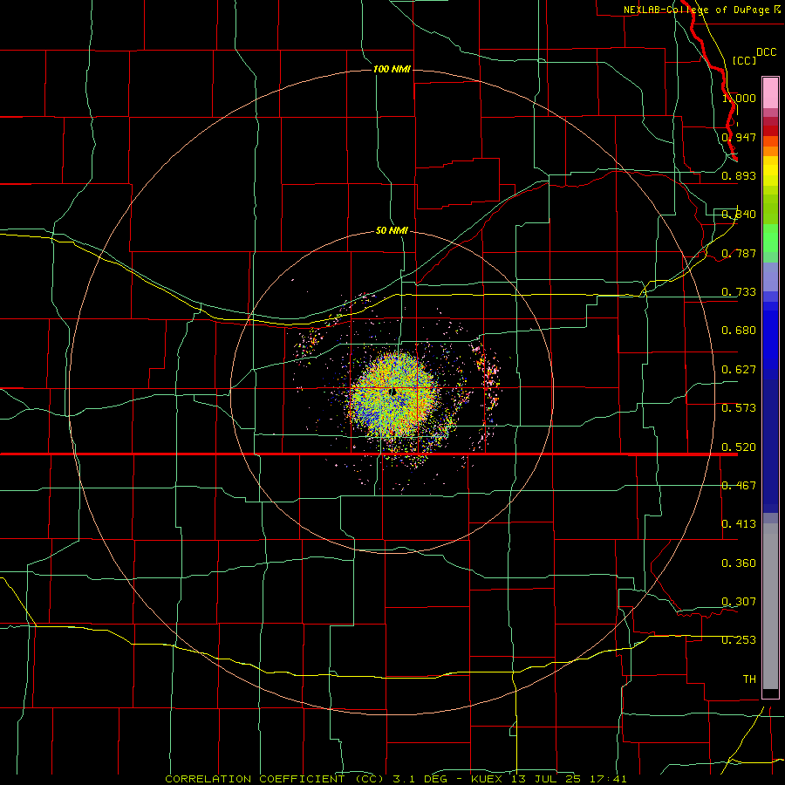Click the 0.947 legend value
Screen dimensions: 785x785
tap(739, 137)
